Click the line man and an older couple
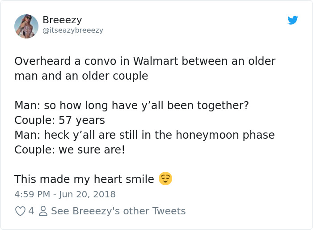The height and width of the screenshot is (230, 313). (x=81, y=76)
